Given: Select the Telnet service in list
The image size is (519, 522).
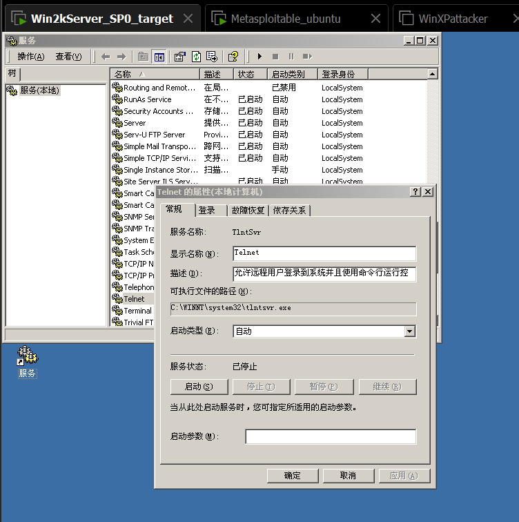Looking at the screenshot, I should click(134, 298).
